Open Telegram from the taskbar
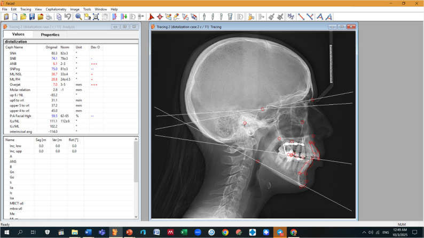The height and width of the screenshot is (238, 424). click(280, 232)
